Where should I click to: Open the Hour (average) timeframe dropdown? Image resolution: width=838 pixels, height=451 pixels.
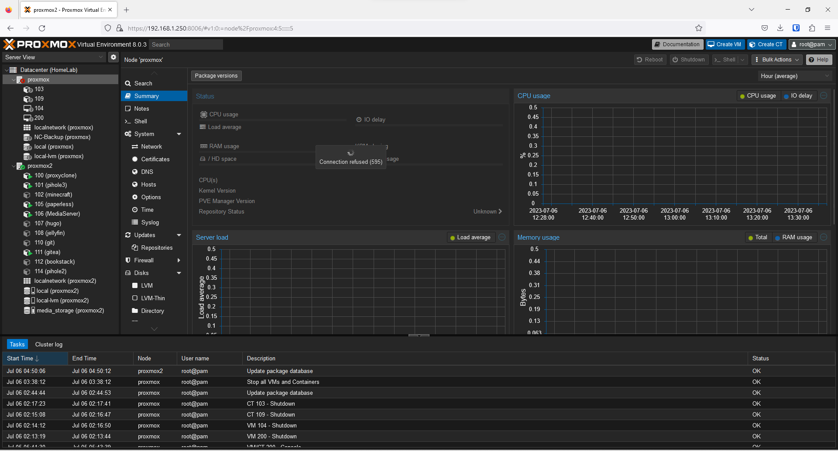pos(794,76)
